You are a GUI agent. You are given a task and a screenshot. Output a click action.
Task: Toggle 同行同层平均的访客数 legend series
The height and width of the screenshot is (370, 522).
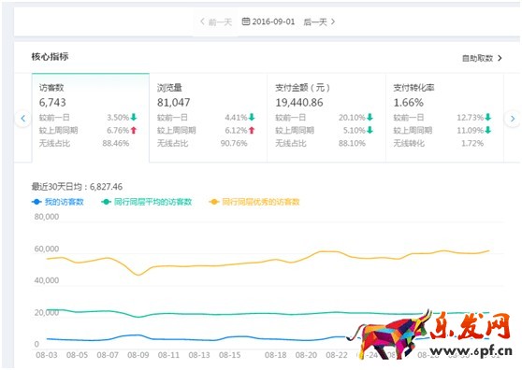[147, 202]
